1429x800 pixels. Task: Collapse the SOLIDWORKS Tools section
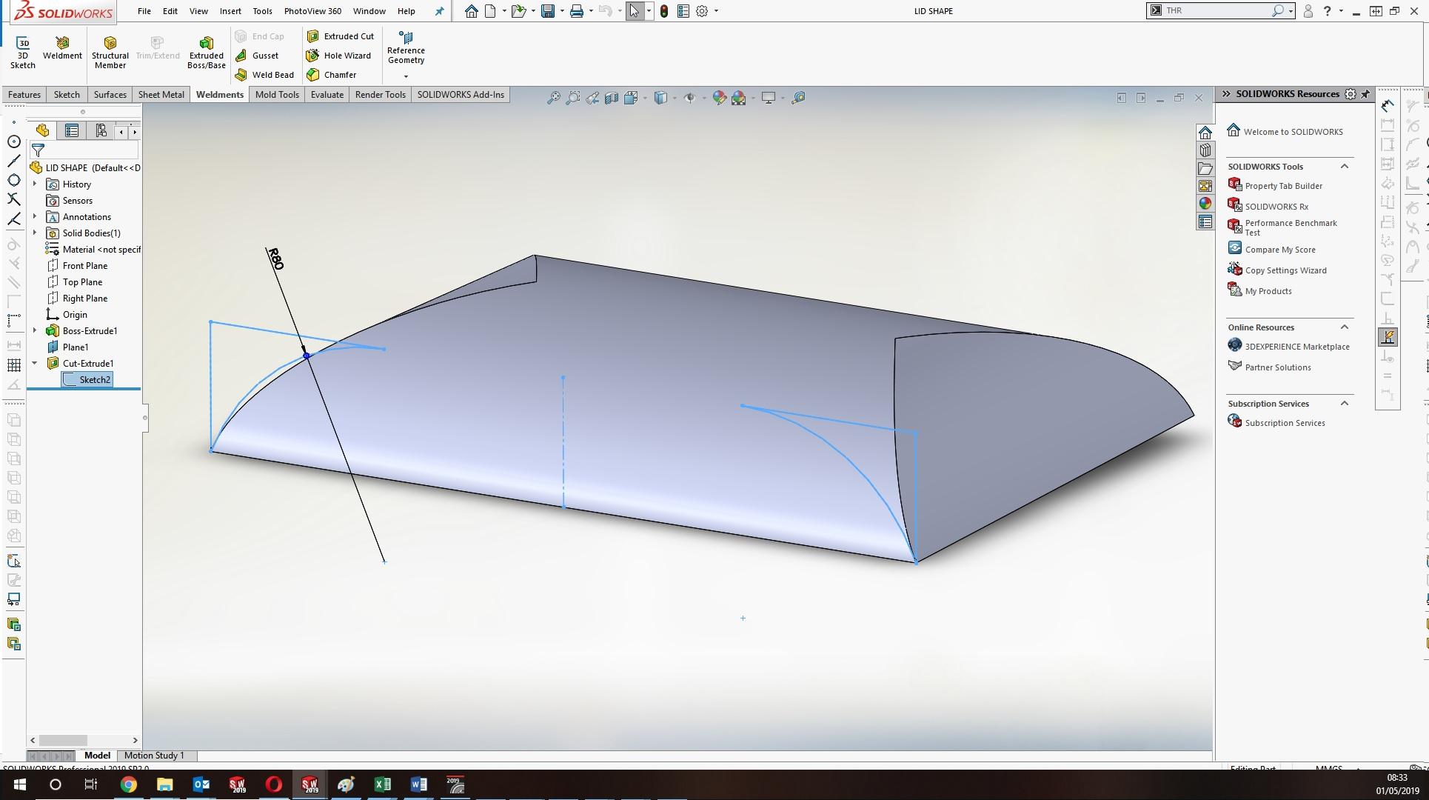[1345, 166]
